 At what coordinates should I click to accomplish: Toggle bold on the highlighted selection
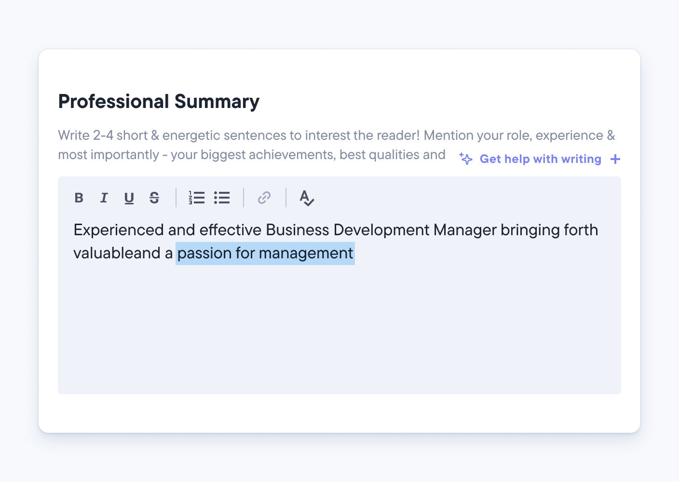pos(79,198)
